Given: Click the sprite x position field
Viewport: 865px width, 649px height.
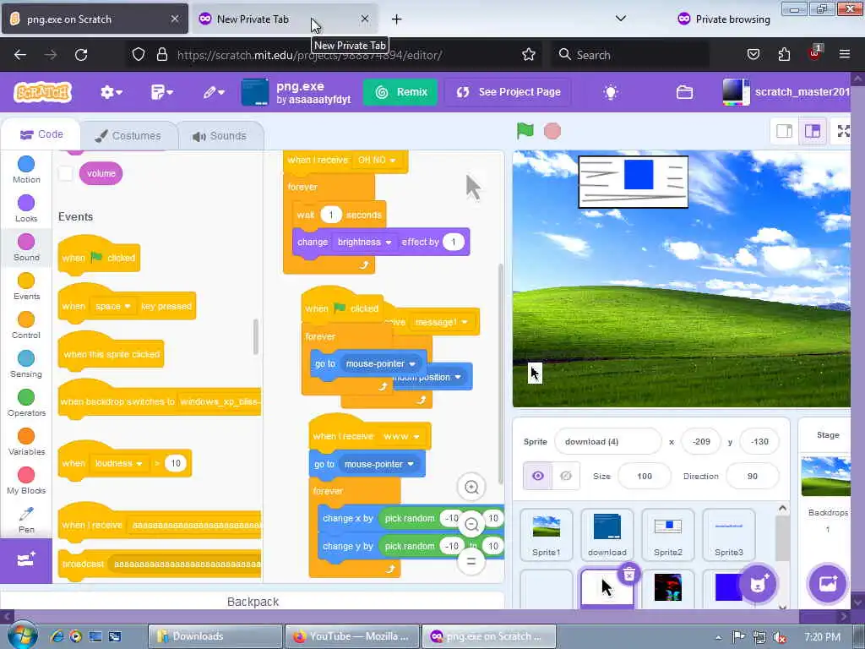Looking at the screenshot, I should [x=701, y=441].
